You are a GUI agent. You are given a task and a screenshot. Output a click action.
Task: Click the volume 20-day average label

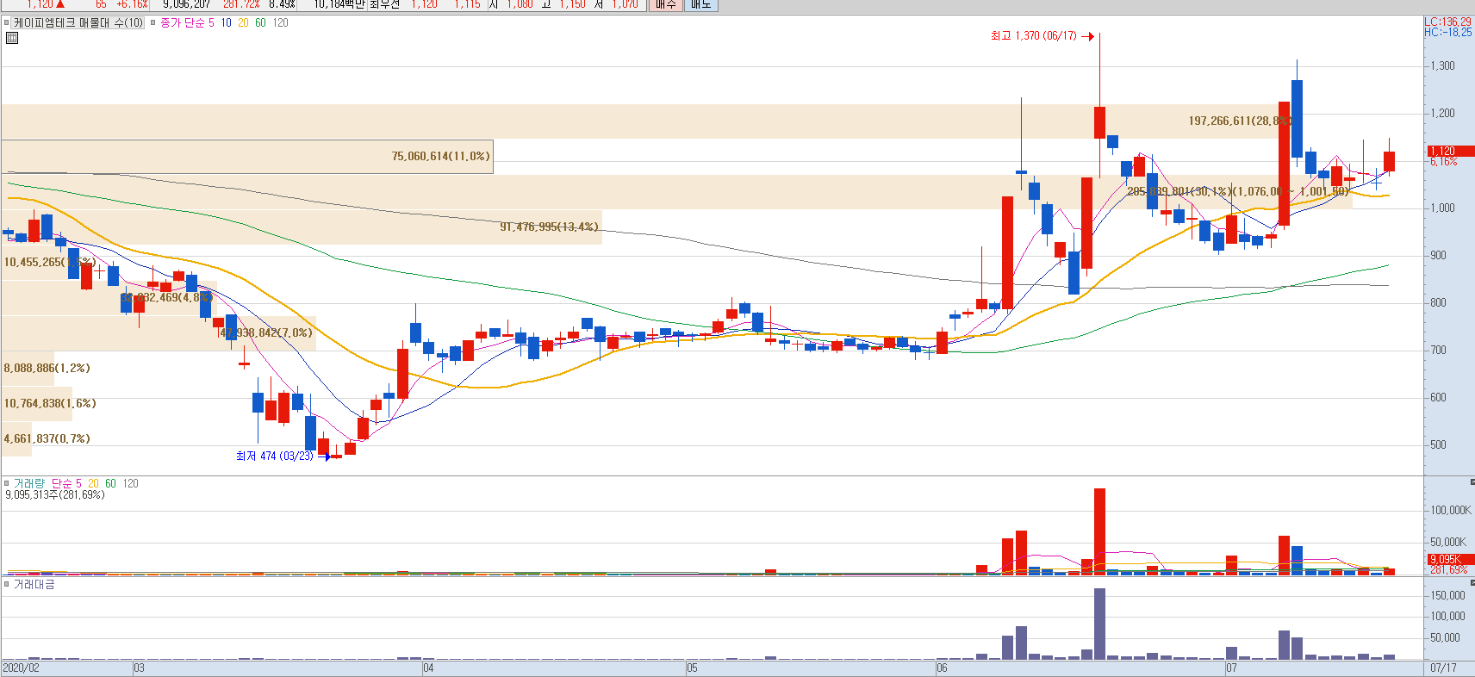coord(93,483)
